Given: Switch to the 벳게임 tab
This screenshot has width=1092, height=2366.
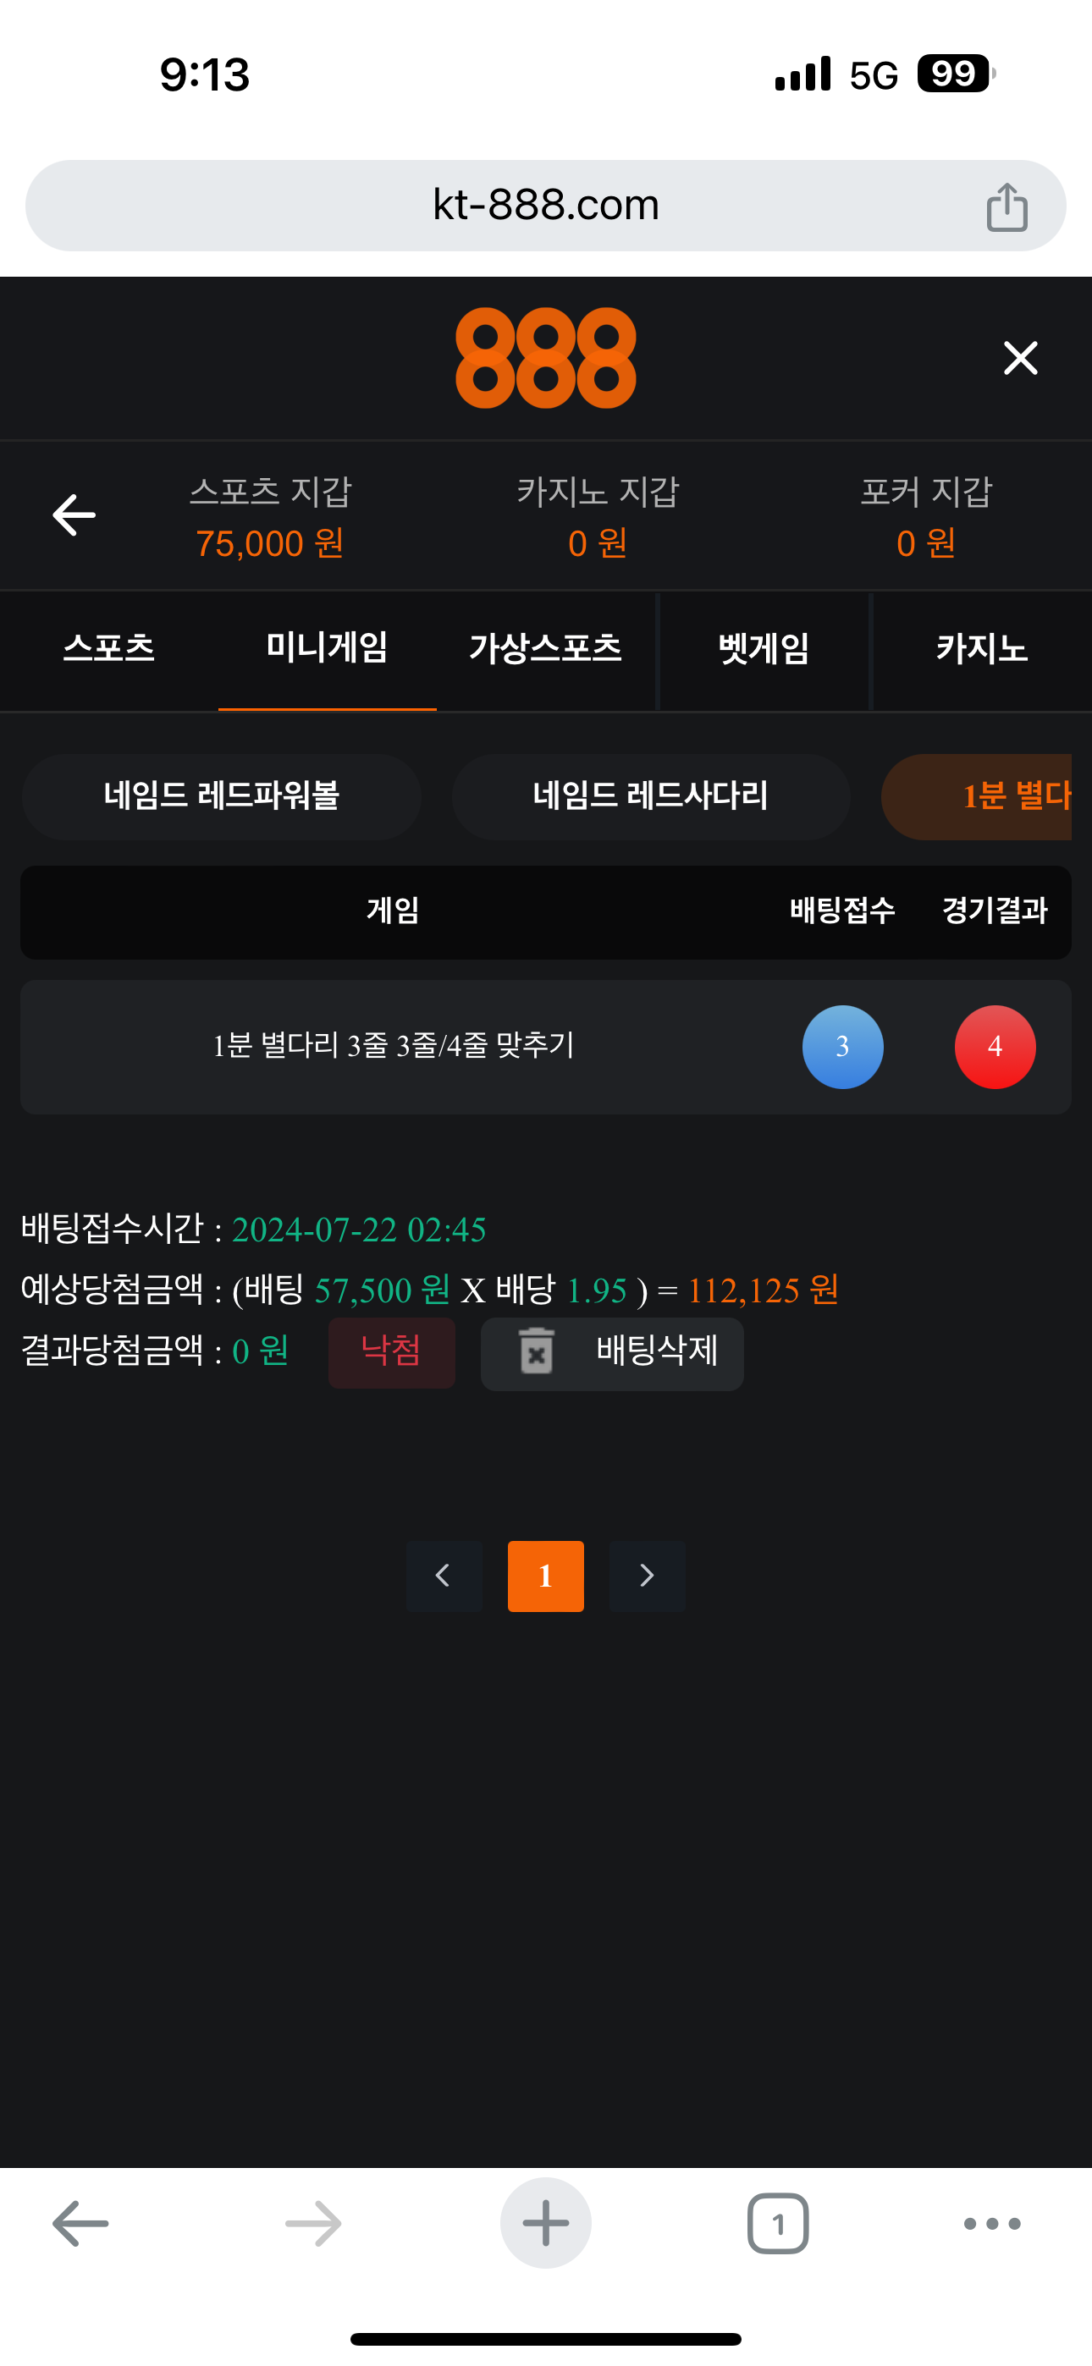Looking at the screenshot, I should [764, 649].
